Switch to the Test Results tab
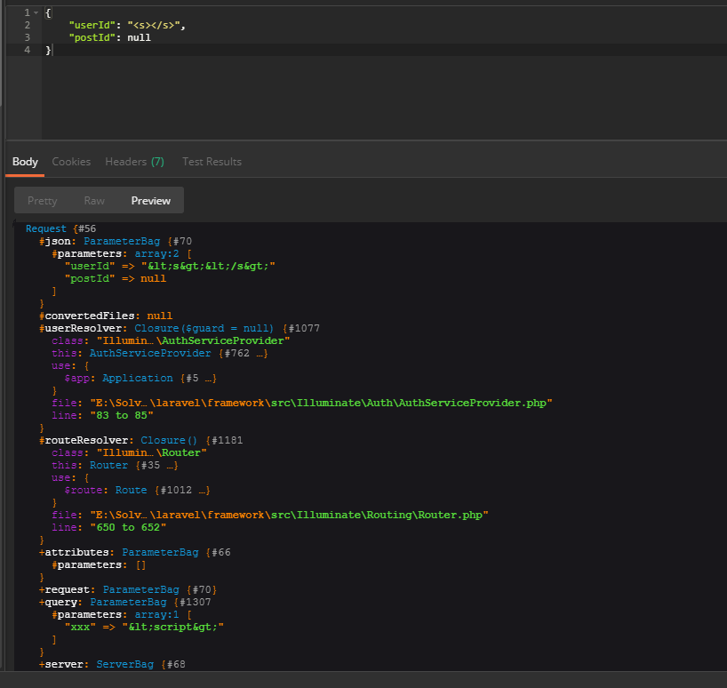The height and width of the screenshot is (688, 727). 212,162
